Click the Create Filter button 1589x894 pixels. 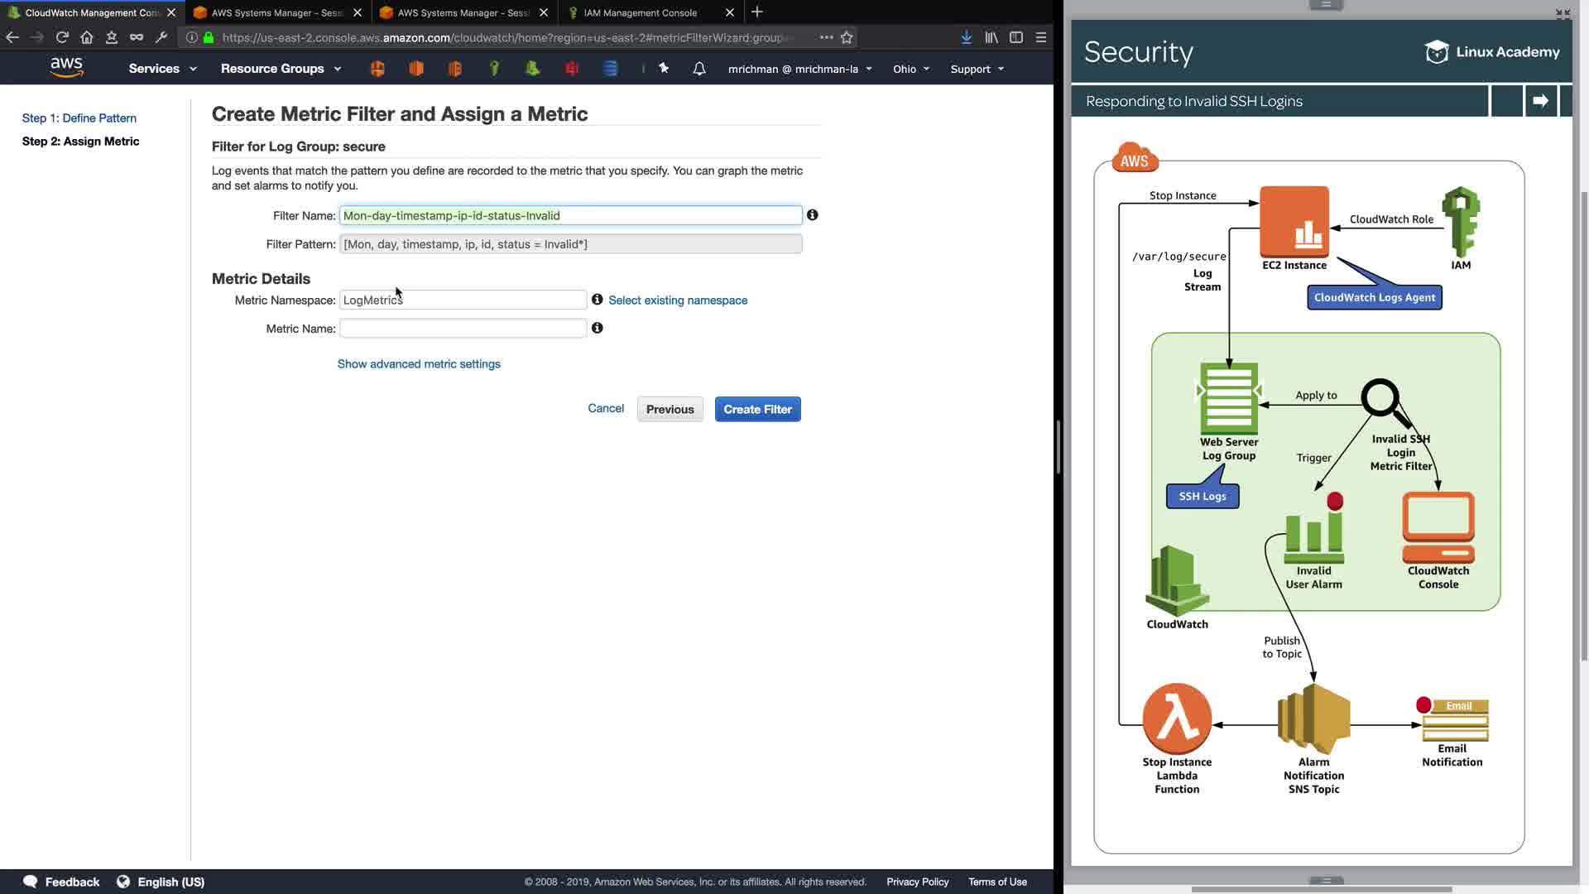757,409
